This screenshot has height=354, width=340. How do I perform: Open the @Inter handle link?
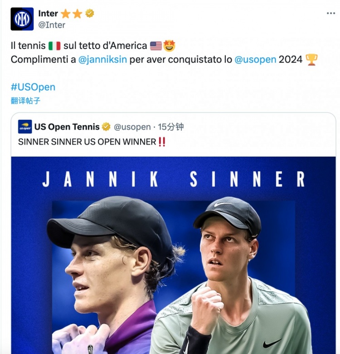point(52,25)
